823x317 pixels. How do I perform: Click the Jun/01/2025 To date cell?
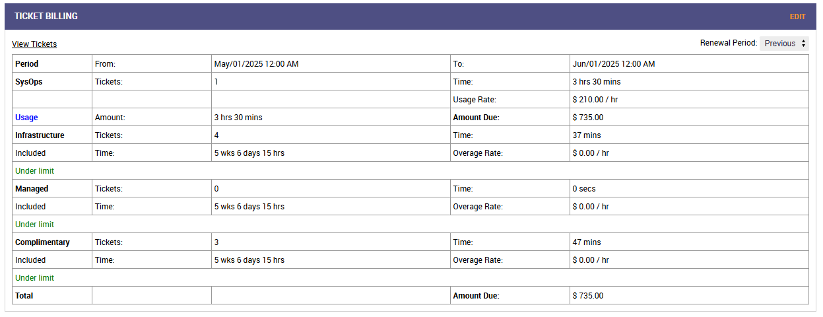coord(613,64)
